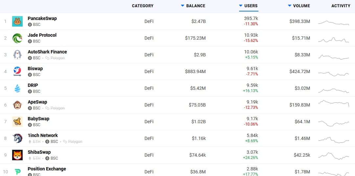
Task: Click 1inch Network users 5.84k
Action: click(x=252, y=135)
